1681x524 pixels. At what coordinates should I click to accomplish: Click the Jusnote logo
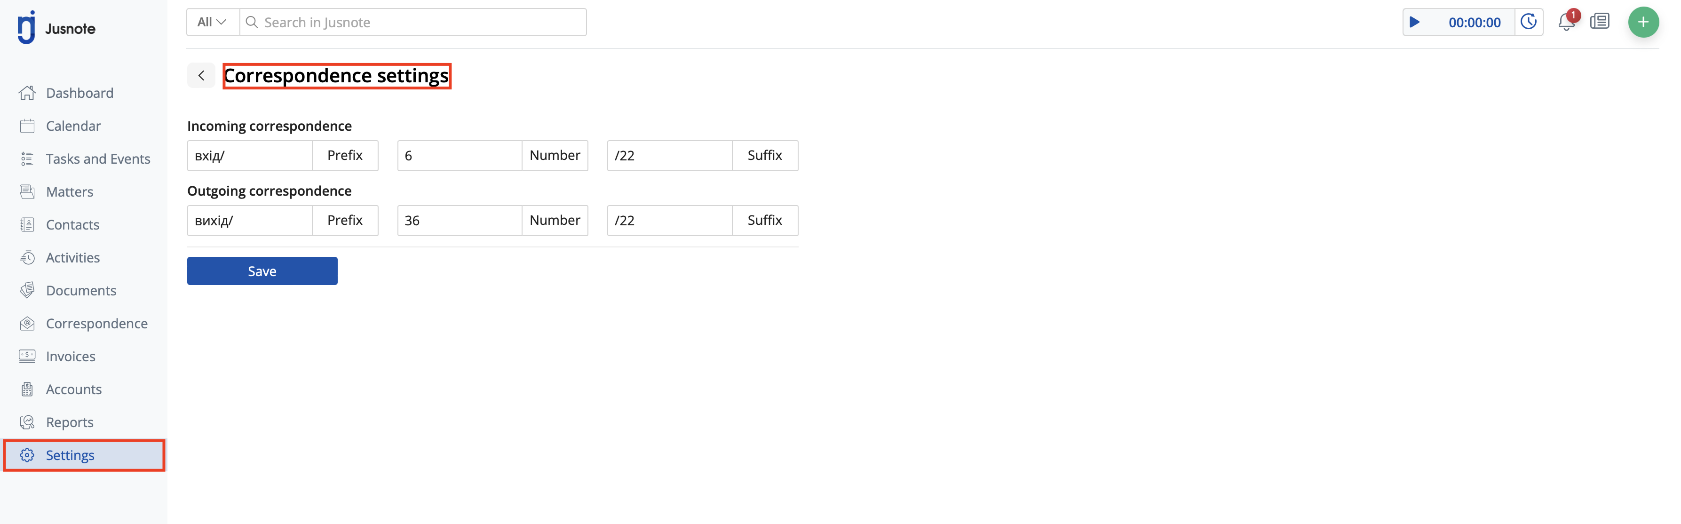point(56,28)
